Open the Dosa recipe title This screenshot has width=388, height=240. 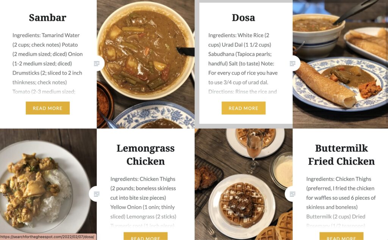(x=244, y=17)
